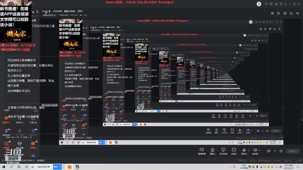Screen dimensions: 303x170
Task: Toggle the eye preview visibility icon
Action: (275, 151)
